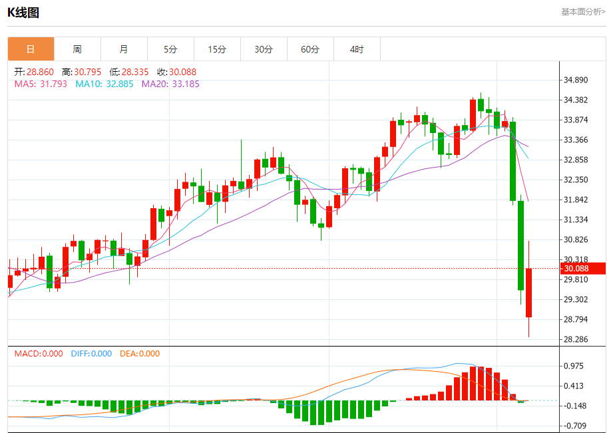
Task: Switch to the 月 monthly tab
Action: [124, 49]
